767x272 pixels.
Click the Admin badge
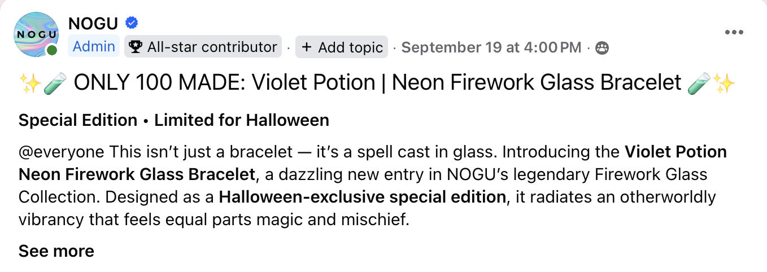tap(94, 47)
